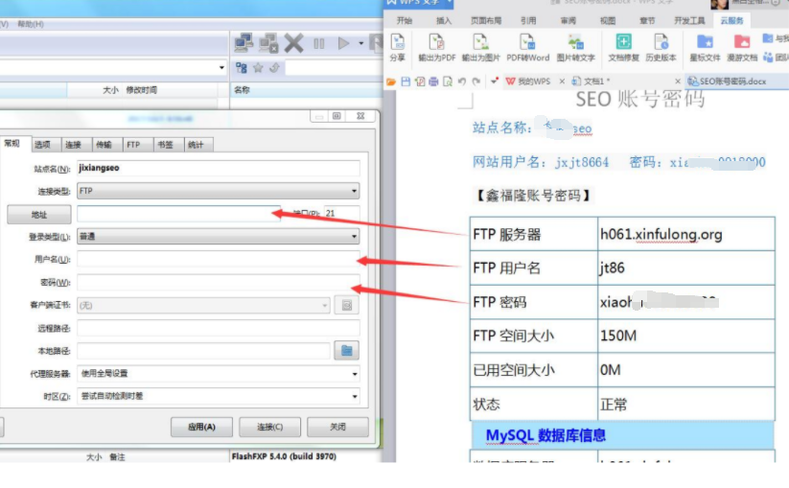Open the 视图 ribbon tab in WPS

tap(608, 21)
